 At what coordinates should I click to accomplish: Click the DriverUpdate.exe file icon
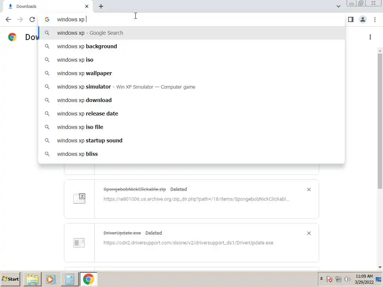[x=79, y=243]
